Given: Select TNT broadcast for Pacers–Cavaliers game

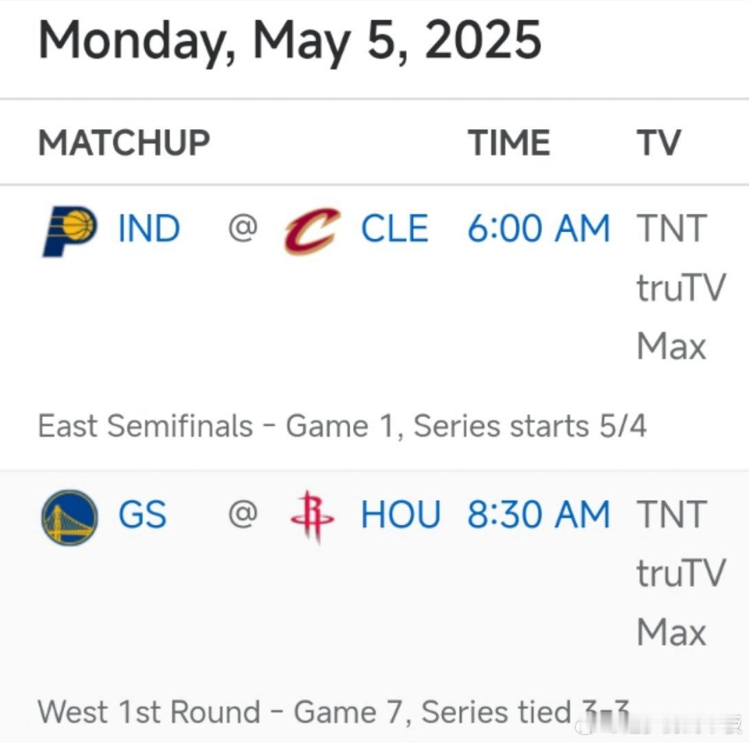Looking at the screenshot, I should pyautogui.click(x=671, y=228).
